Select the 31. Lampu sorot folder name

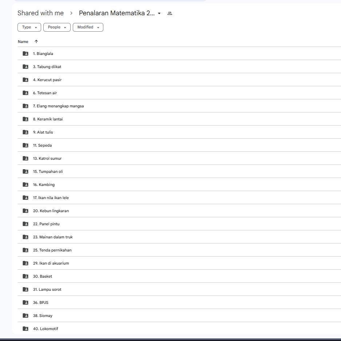pyautogui.click(x=47, y=289)
